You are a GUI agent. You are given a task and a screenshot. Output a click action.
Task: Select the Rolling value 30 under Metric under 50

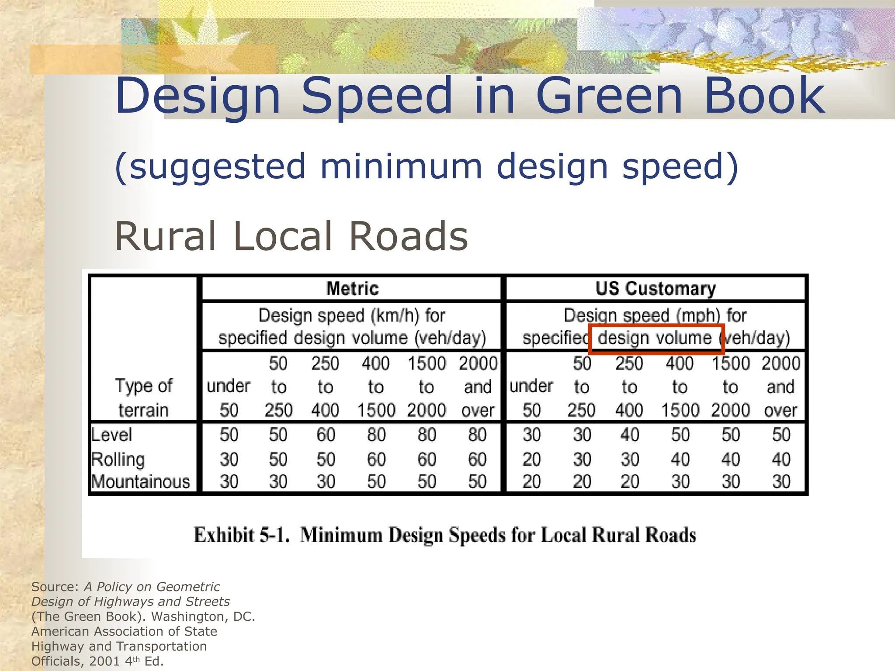(x=229, y=460)
